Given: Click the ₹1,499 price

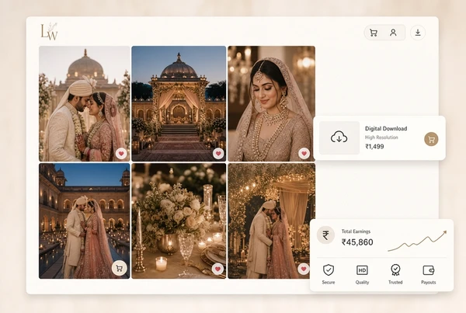Looking at the screenshot, I should coord(374,146).
